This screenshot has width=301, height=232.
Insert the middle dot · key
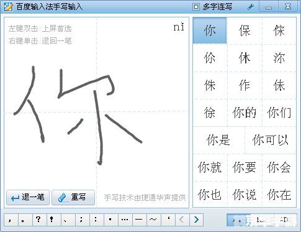(x=110, y=220)
